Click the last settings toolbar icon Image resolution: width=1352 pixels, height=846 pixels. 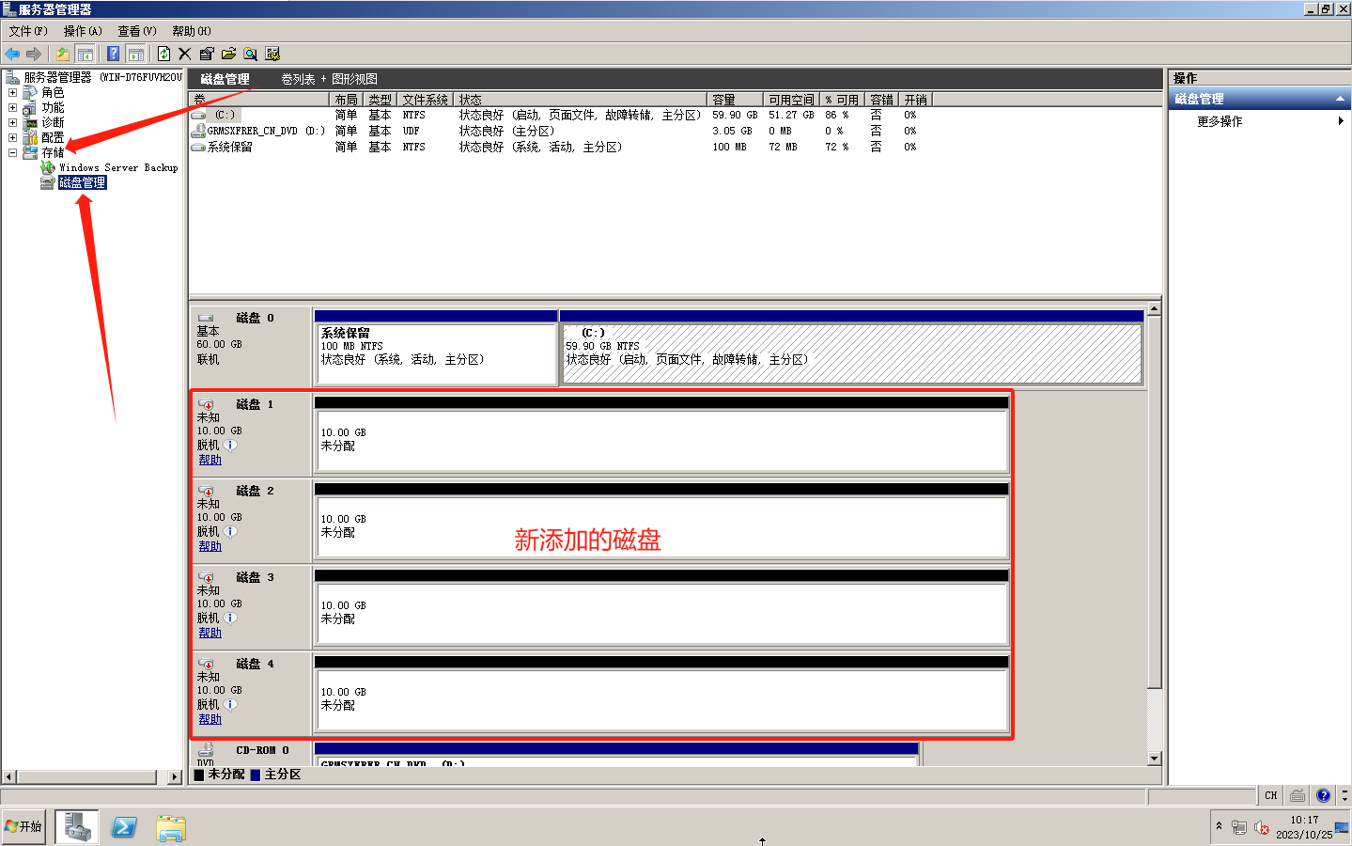272,55
